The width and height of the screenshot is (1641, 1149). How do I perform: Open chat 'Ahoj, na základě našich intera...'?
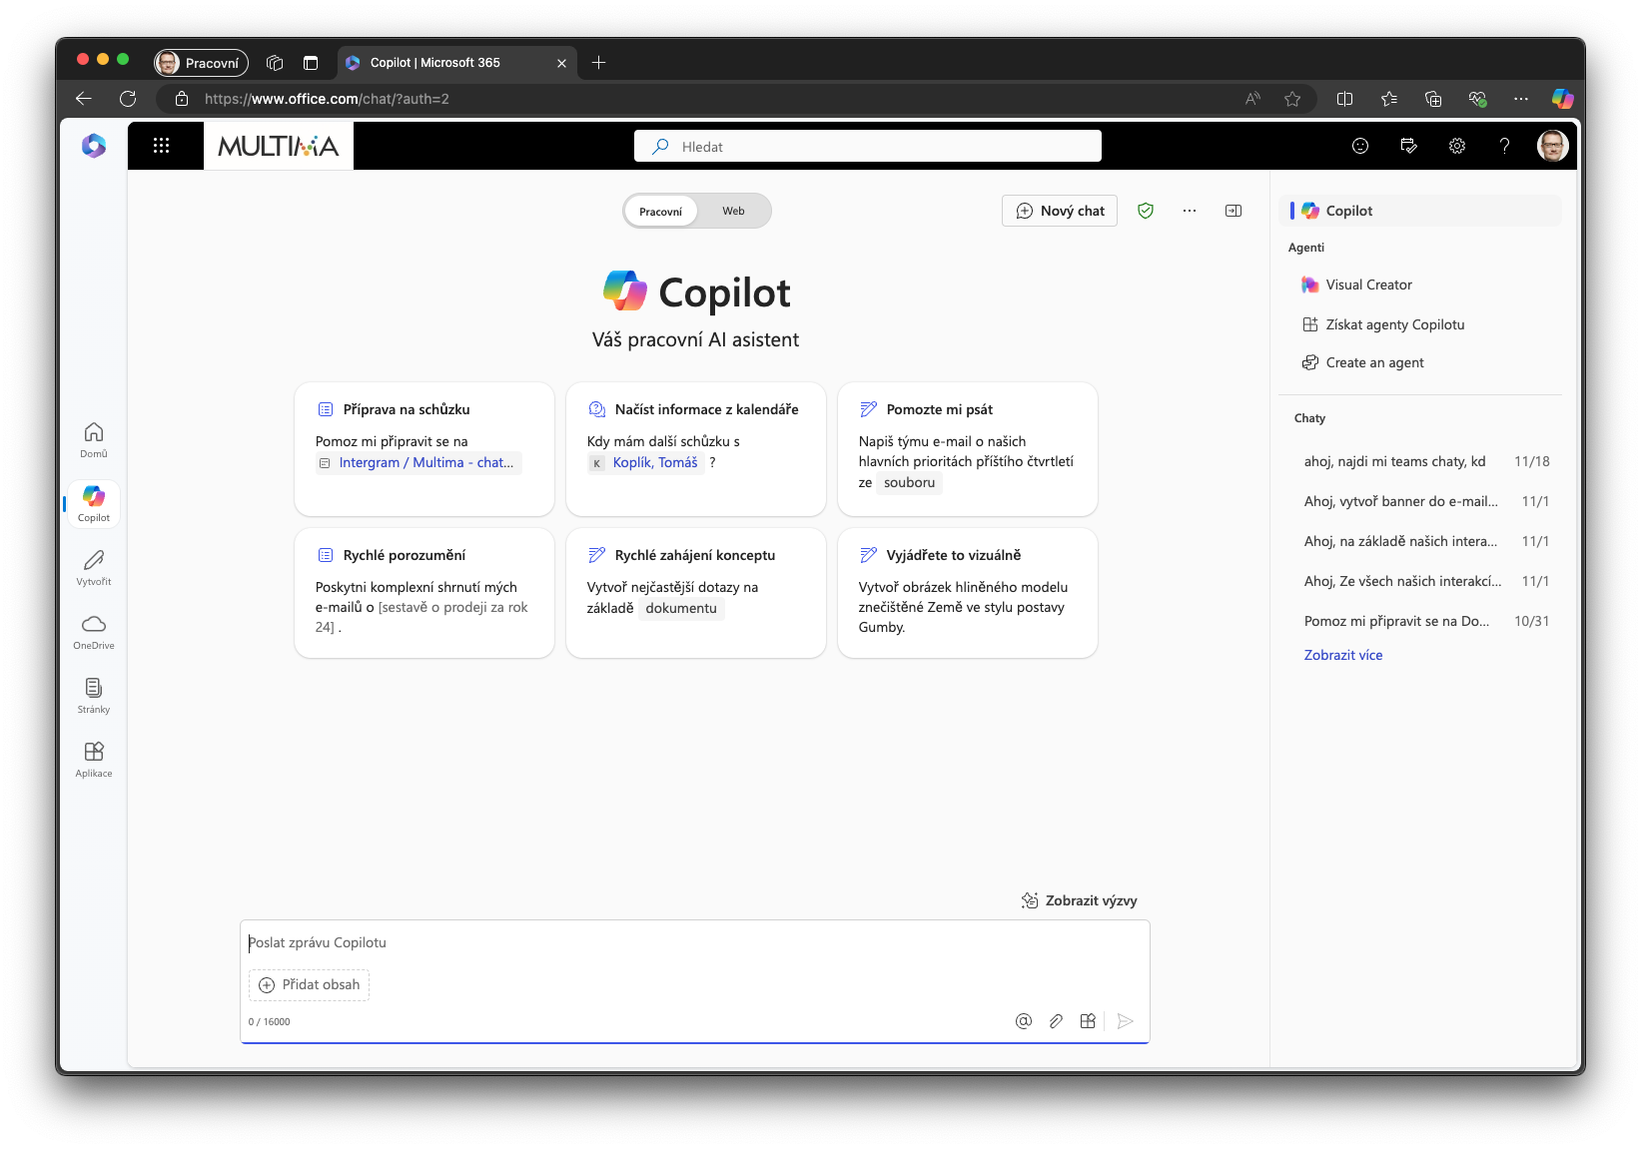pos(1426,541)
